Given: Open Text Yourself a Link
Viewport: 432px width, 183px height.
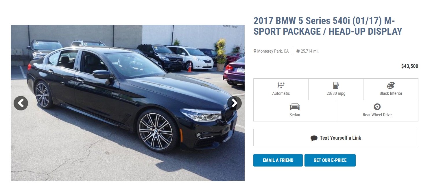Looking at the screenshot, I should 336,137.
